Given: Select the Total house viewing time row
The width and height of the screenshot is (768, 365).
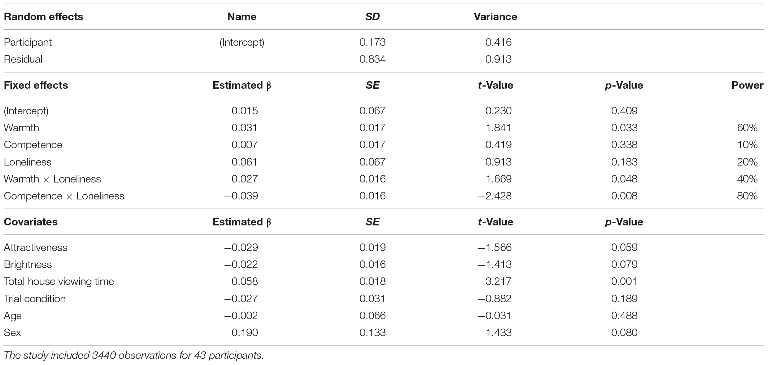Looking at the screenshot, I should [383, 281].
